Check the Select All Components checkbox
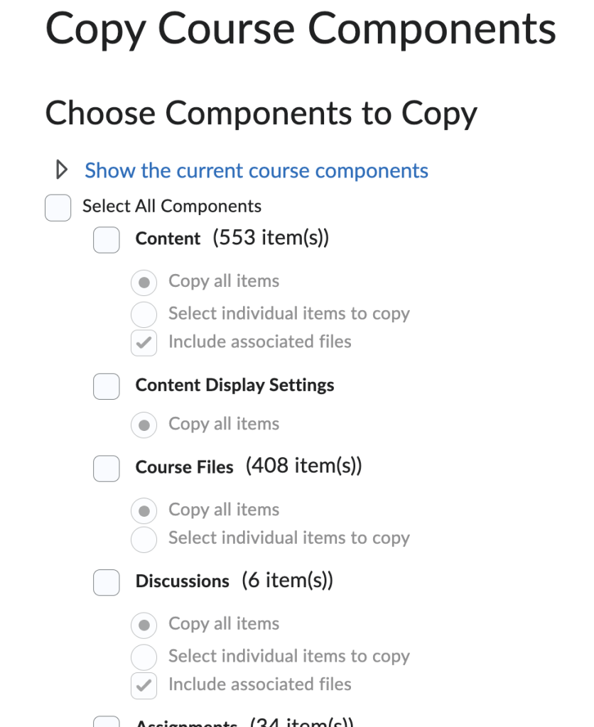The height and width of the screenshot is (727, 594). pyautogui.click(x=58, y=207)
